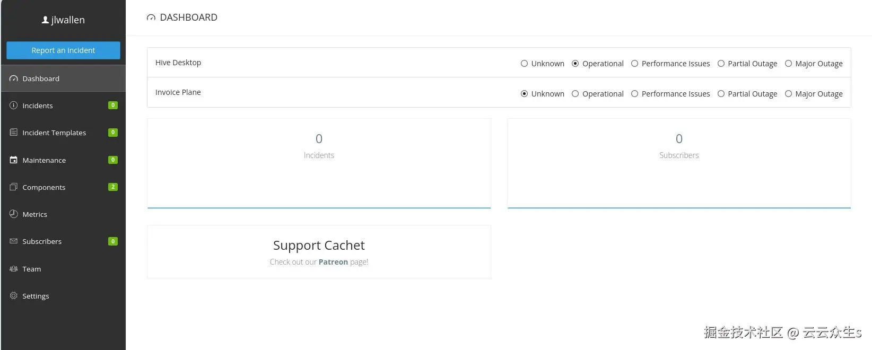Set Hive Desktop to Major Outage
The height and width of the screenshot is (350, 872).
(x=788, y=64)
